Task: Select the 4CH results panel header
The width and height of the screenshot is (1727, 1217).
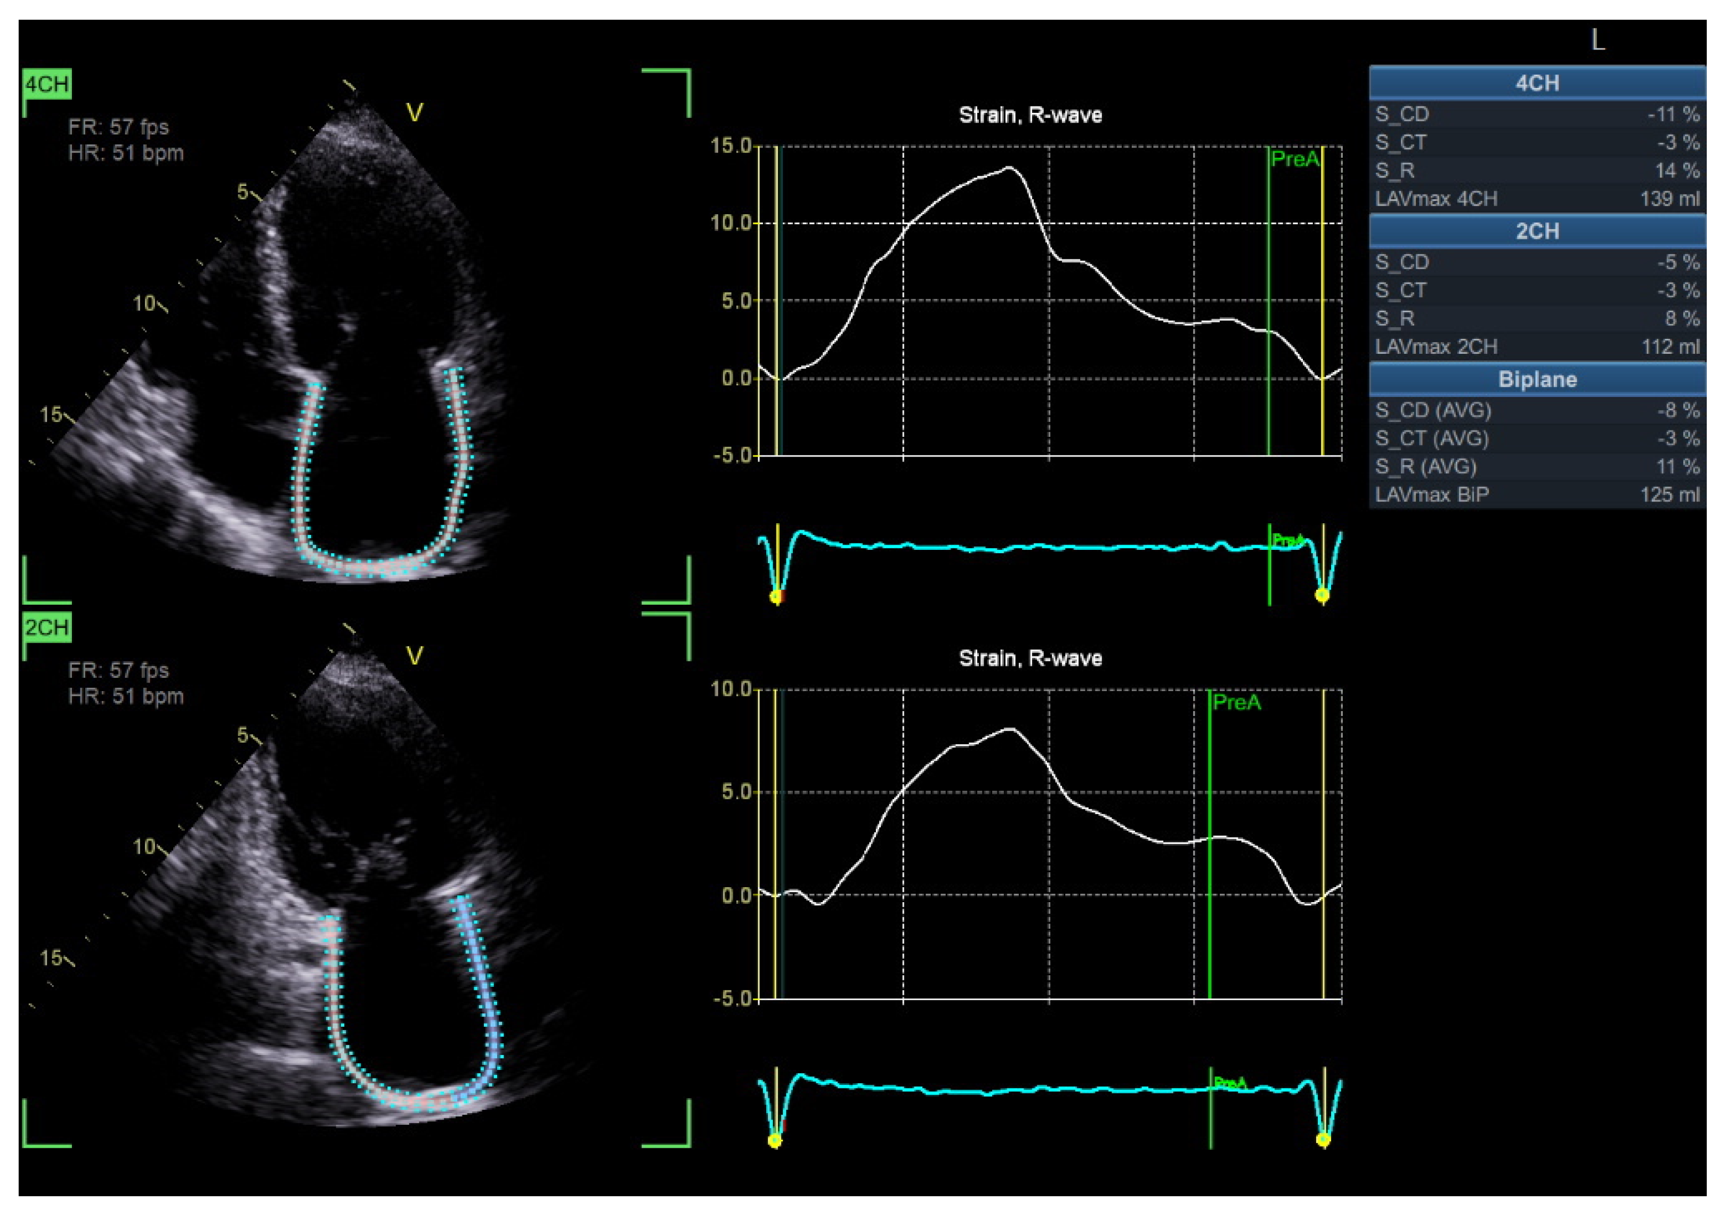Action: (x=1537, y=84)
